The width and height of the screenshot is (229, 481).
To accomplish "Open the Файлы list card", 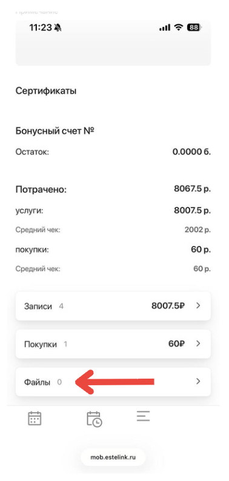I will [113, 382].
